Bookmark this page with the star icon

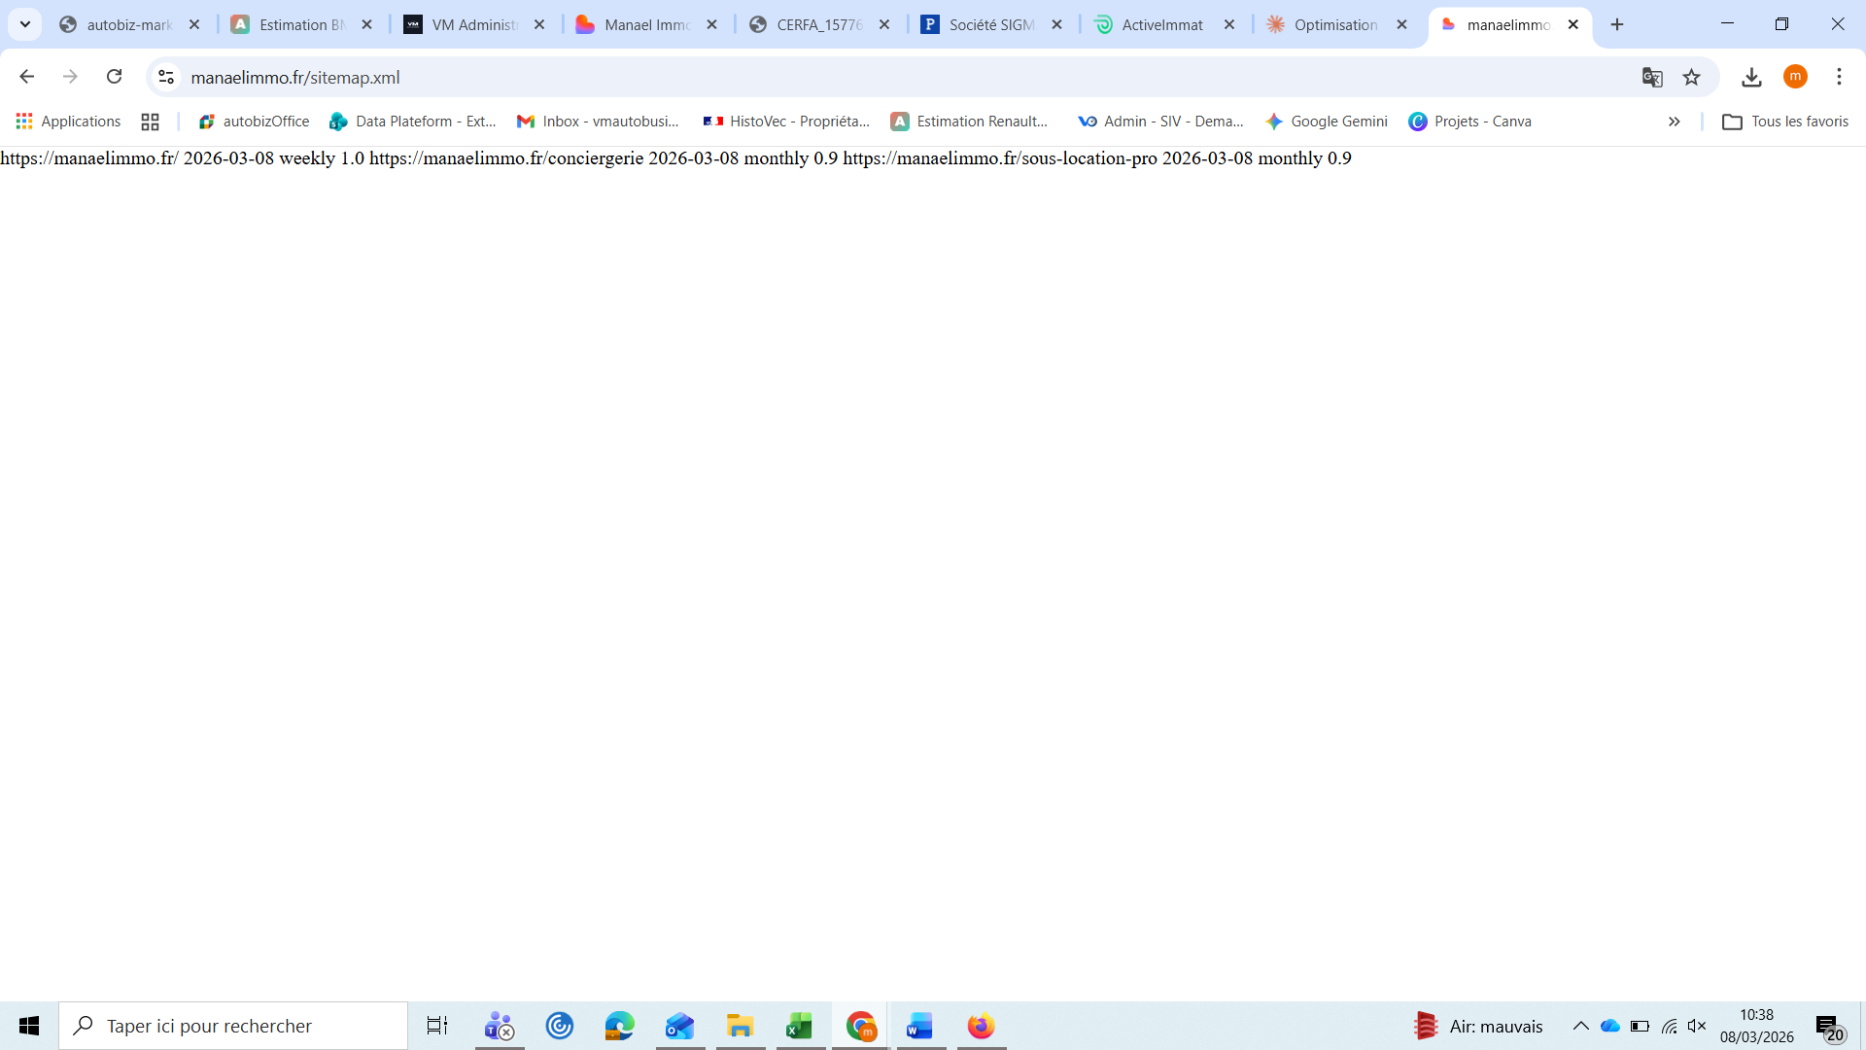point(1692,77)
